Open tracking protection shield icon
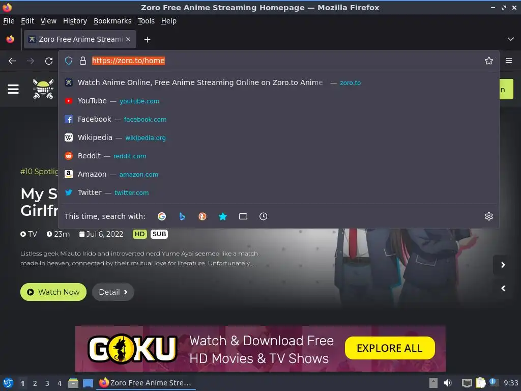Screen dimensions: 521x391 click(x=69, y=61)
